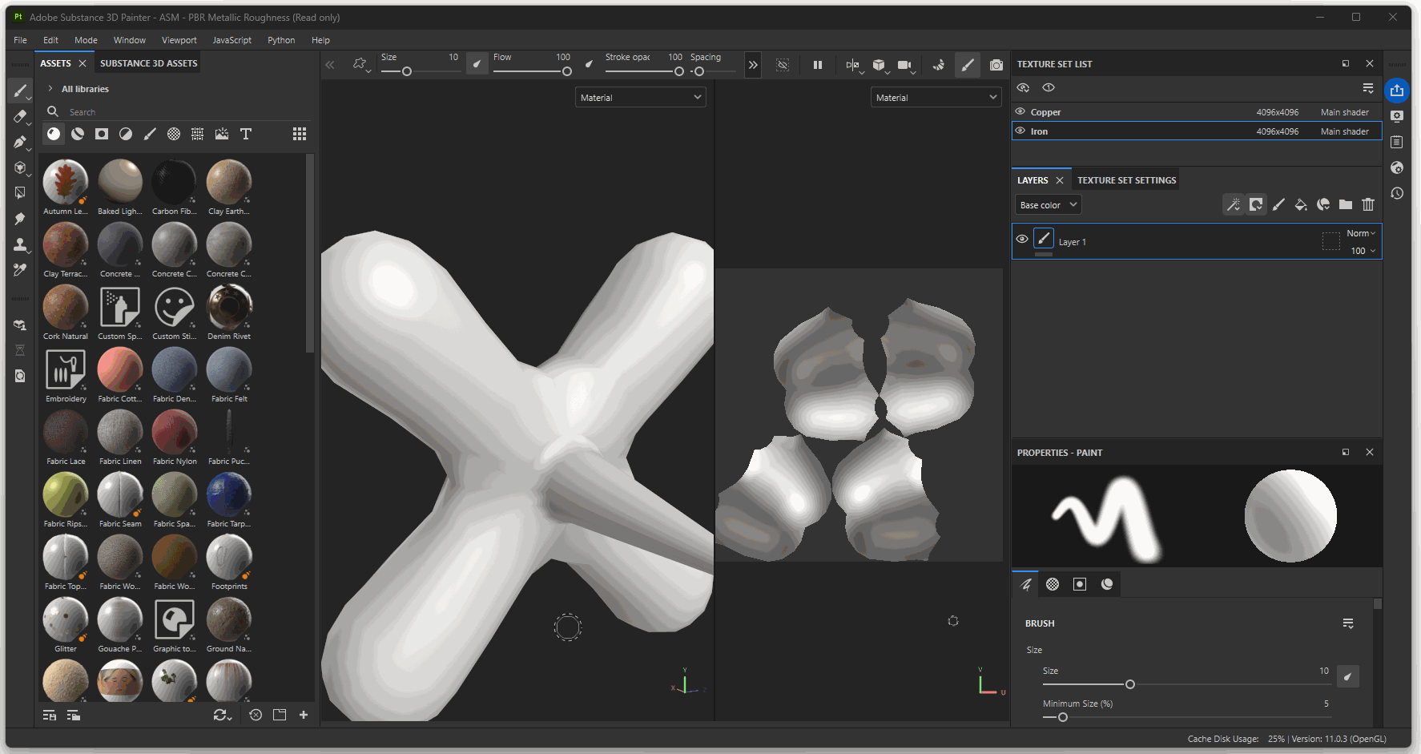Open the left viewport Material dropdown
The image size is (1421, 754).
click(640, 98)
